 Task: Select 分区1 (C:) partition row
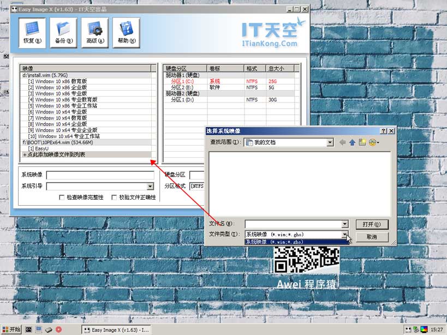[x=231, y=81]
